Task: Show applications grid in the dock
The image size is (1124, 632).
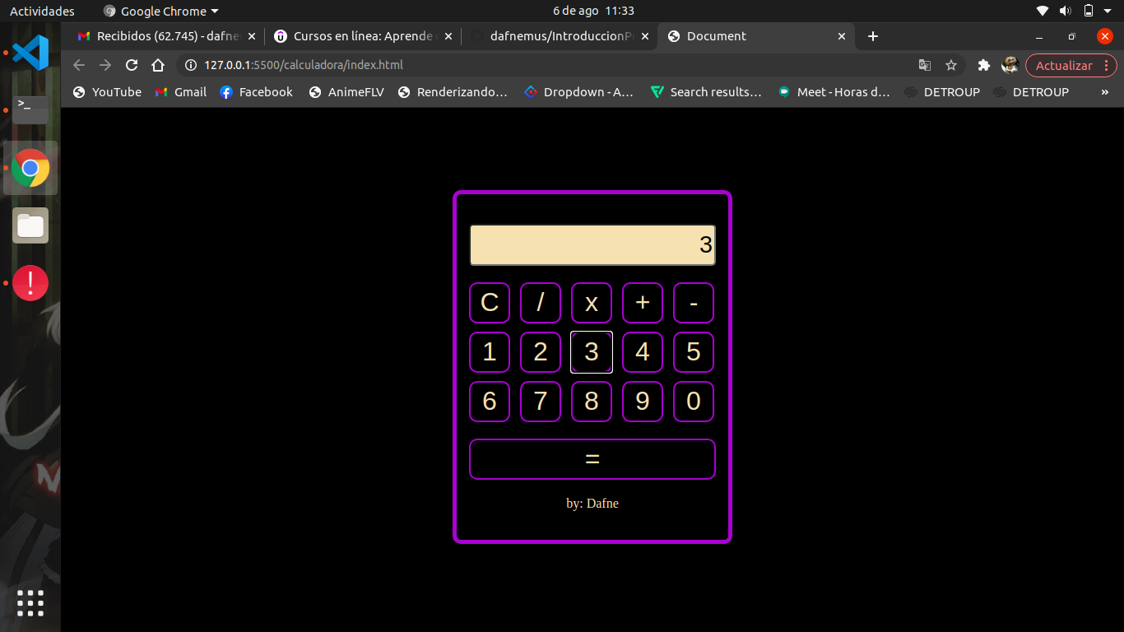Action: coord(30,603)
